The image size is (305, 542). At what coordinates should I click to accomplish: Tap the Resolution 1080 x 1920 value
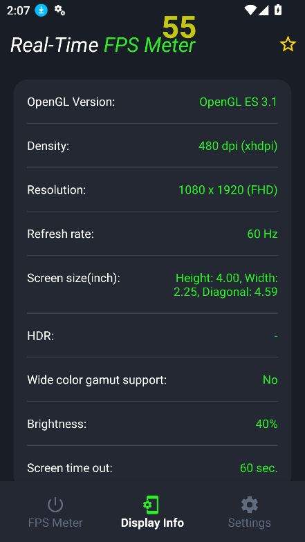click(228, 189)
